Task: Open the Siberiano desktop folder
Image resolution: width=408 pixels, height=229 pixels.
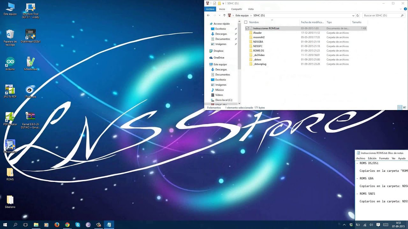Action: coord(10,202)
